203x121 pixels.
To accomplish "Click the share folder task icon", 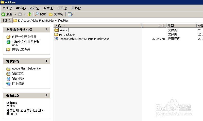I will coord(8,49).
